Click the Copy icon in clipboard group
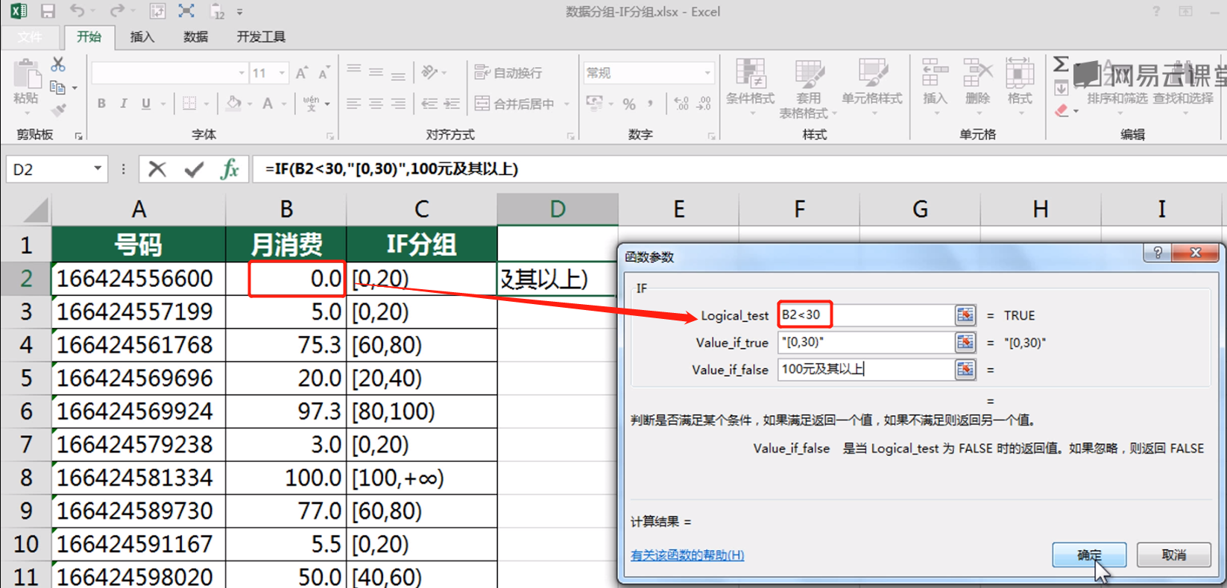This screenshot has height=588, width=1227. pos(57,87)
